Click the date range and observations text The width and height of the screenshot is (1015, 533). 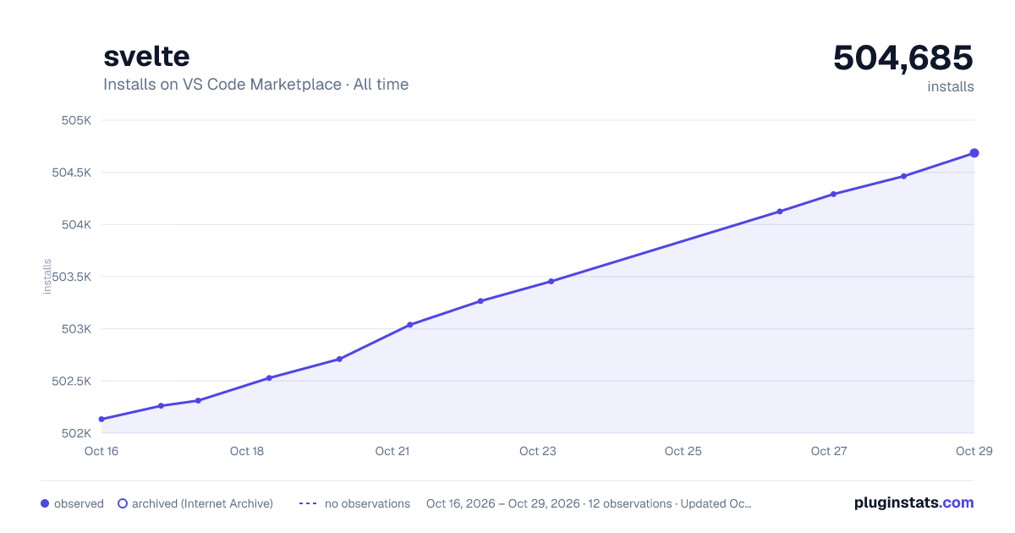589,503
